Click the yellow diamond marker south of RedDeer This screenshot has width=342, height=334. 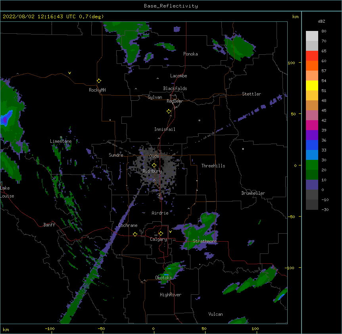pyautogui.click(x=169, y=111)
